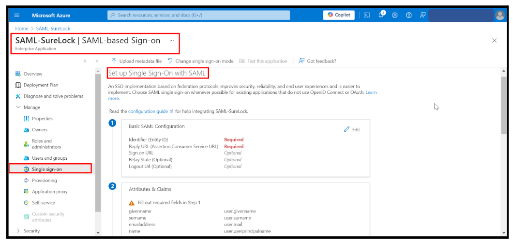Click the Deployment Plan book icon
Image resolution: width=513 pixels, height=244 pixels.
coord(18,85)
